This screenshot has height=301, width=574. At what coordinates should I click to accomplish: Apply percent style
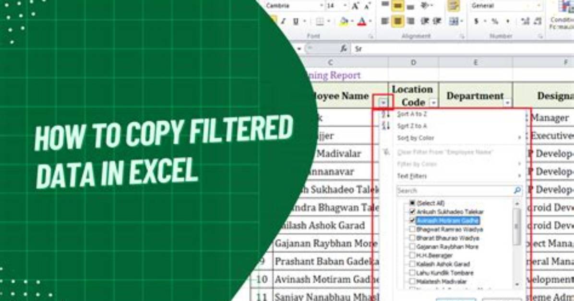pos(495,22)
